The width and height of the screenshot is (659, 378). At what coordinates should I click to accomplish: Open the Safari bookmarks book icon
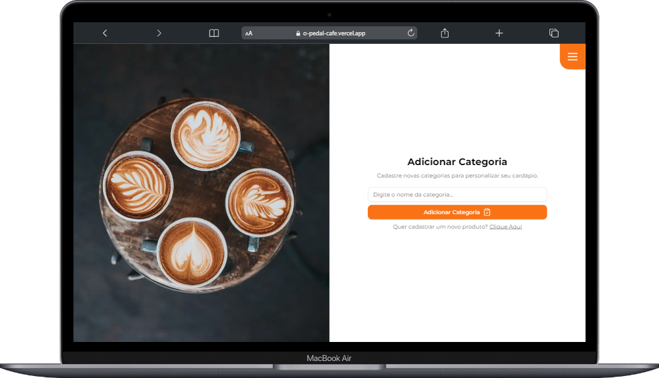tap(214, 33)
